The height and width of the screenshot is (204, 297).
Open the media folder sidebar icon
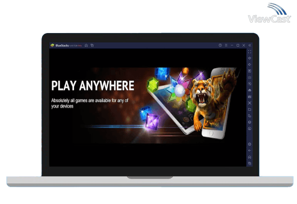pos(250,109)
